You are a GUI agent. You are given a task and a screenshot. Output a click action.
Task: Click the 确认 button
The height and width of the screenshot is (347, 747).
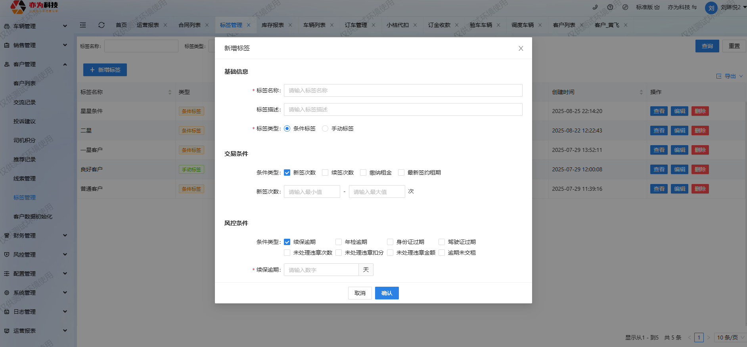pyautogui.click(x=387, y=293)
